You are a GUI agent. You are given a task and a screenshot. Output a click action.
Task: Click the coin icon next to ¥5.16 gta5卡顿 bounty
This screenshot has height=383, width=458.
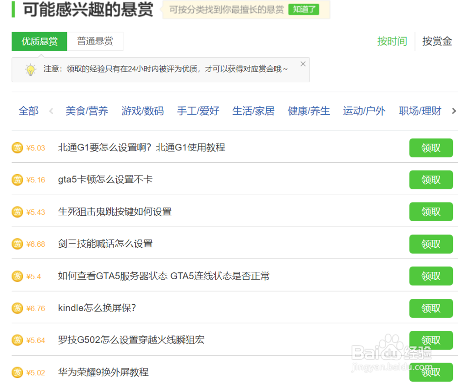(x=17, y=180)
